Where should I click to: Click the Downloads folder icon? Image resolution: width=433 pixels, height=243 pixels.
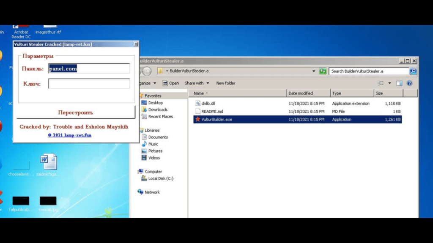(x=144, y=109)
